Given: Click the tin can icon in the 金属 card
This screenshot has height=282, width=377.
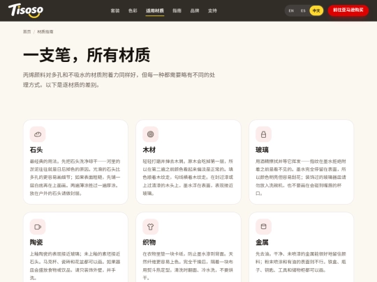Looking at the screenshot, I should (263, 227).
